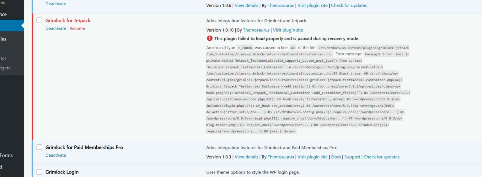View details of the version 1.0.6 plugin
Viewport: 482px width, 177px height.
pyautogui.click(x=246, y=5)
